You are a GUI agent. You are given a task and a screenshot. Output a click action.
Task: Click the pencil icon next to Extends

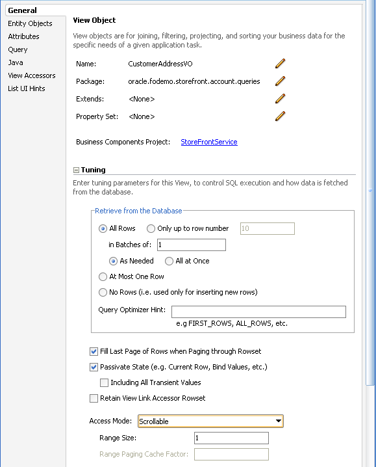click(x=281, y=99)
